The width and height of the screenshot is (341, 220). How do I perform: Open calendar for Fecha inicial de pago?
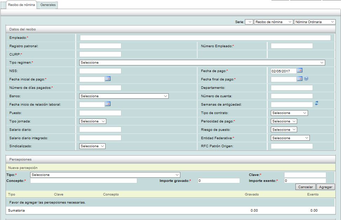pyautogui.click(x=108, y=79)
